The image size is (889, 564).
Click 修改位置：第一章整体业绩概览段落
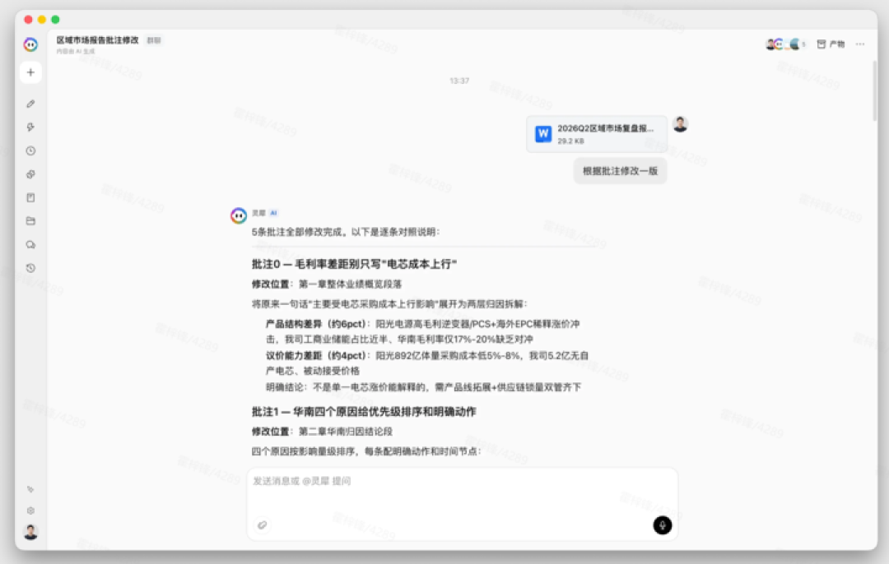tap(327, 284)
